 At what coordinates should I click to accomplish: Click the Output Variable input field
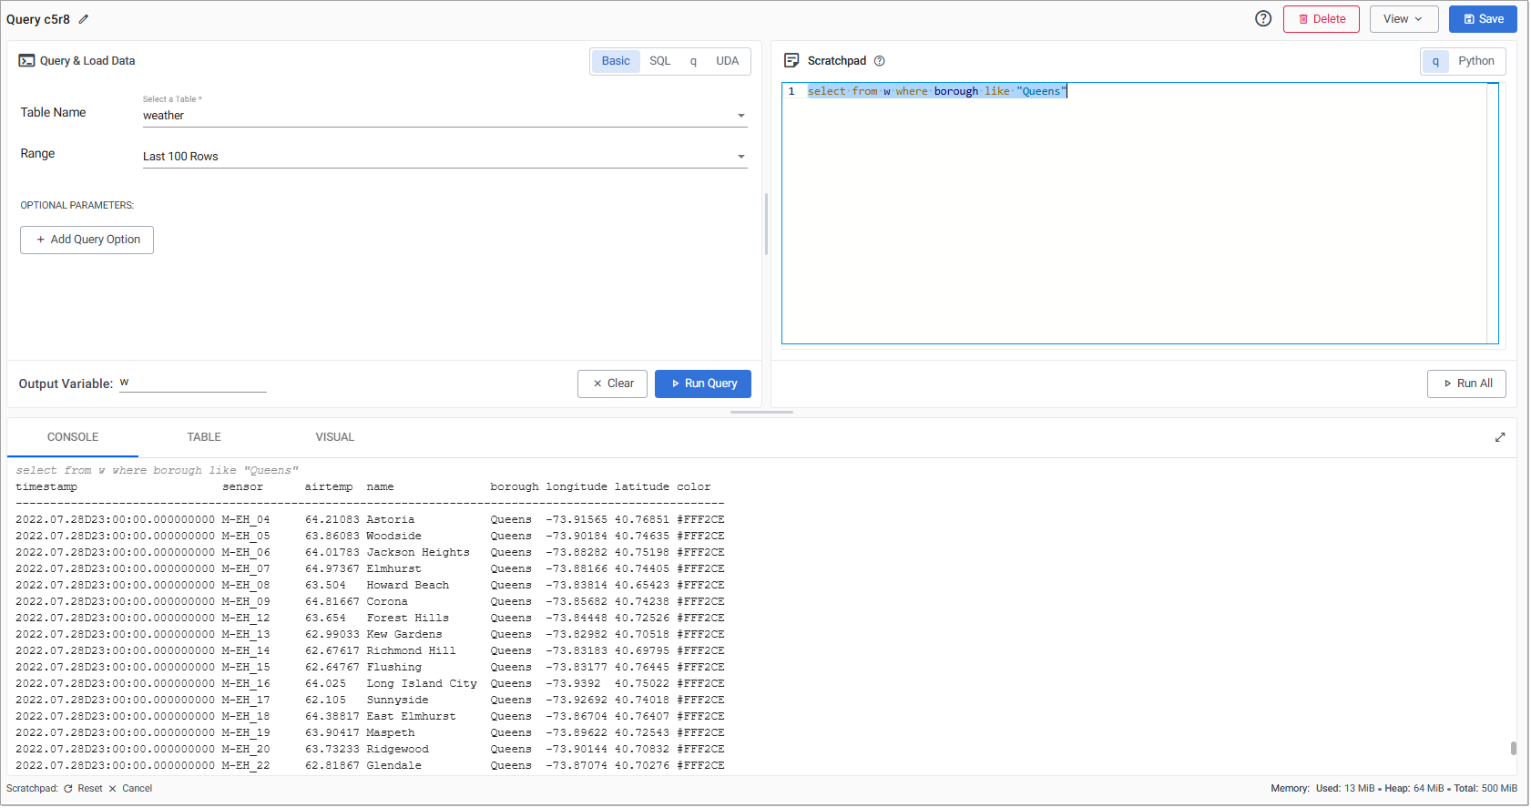[192, 384]
